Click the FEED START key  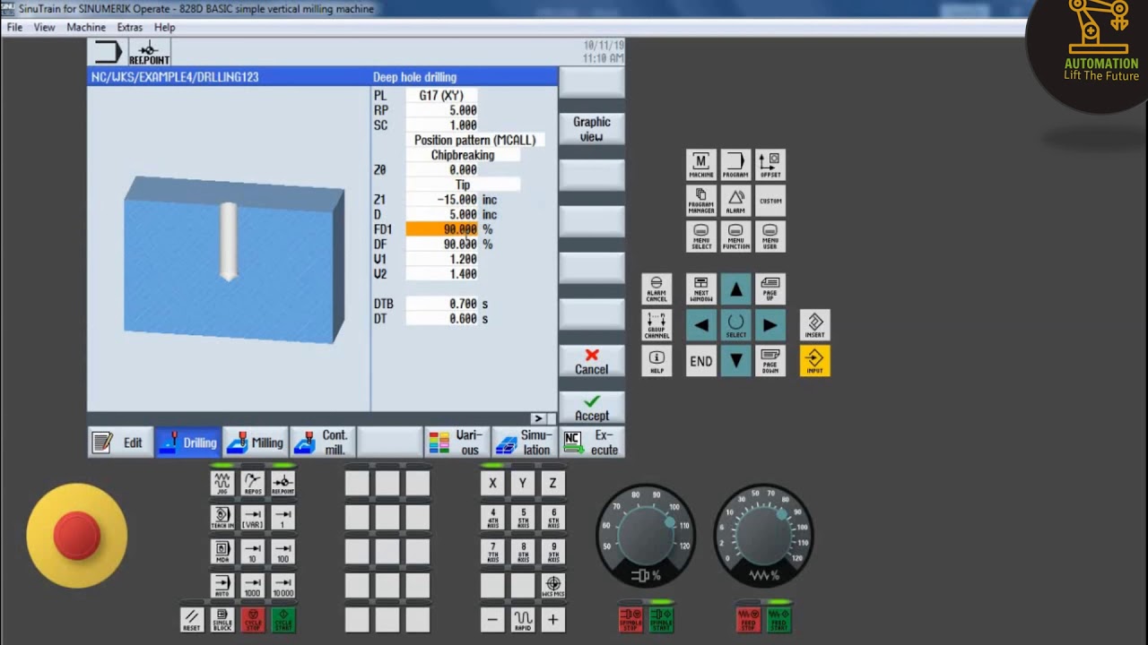click(x=778, y=619)
